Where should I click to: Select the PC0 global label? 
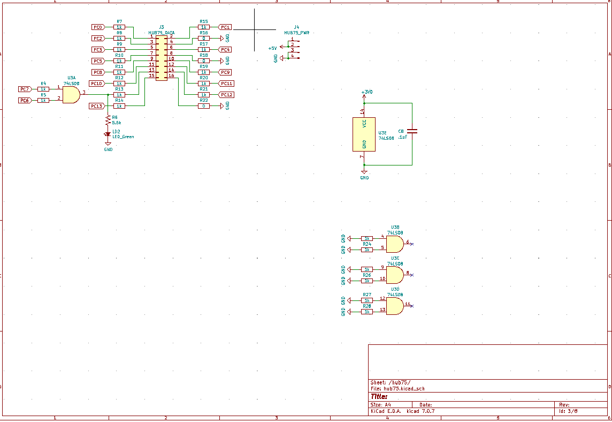98,27
